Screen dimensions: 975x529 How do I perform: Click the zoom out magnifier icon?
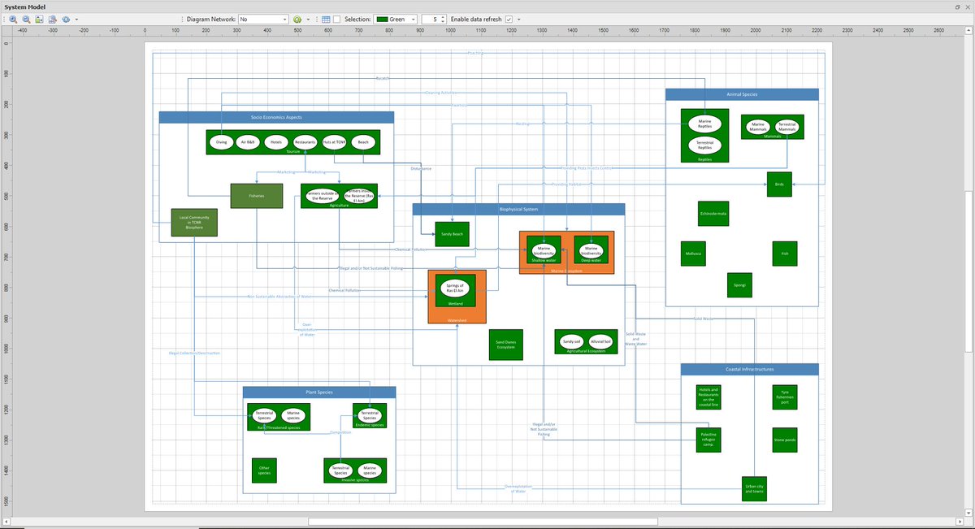point(26,19)
